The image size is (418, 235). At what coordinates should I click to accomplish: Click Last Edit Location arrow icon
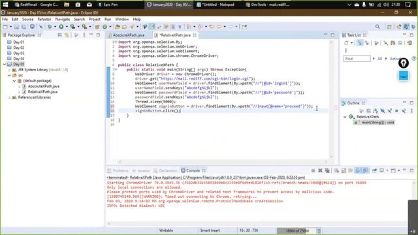point(212,27)
